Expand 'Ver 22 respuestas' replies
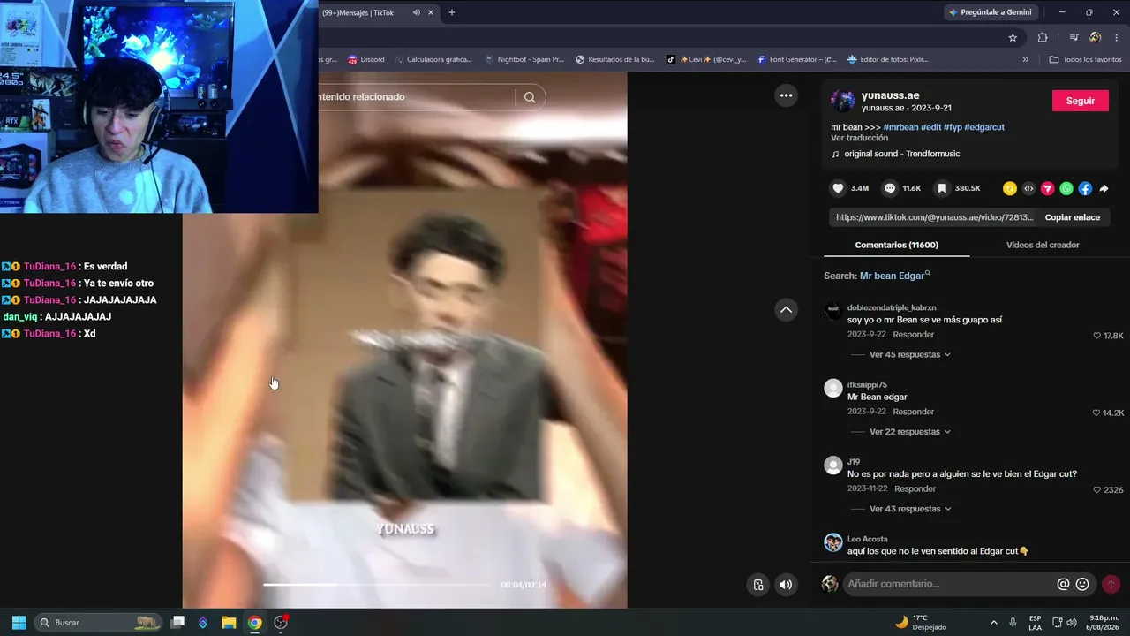Image resolution: width=1130 pixels, height=636 pixels. pos(910,431)
